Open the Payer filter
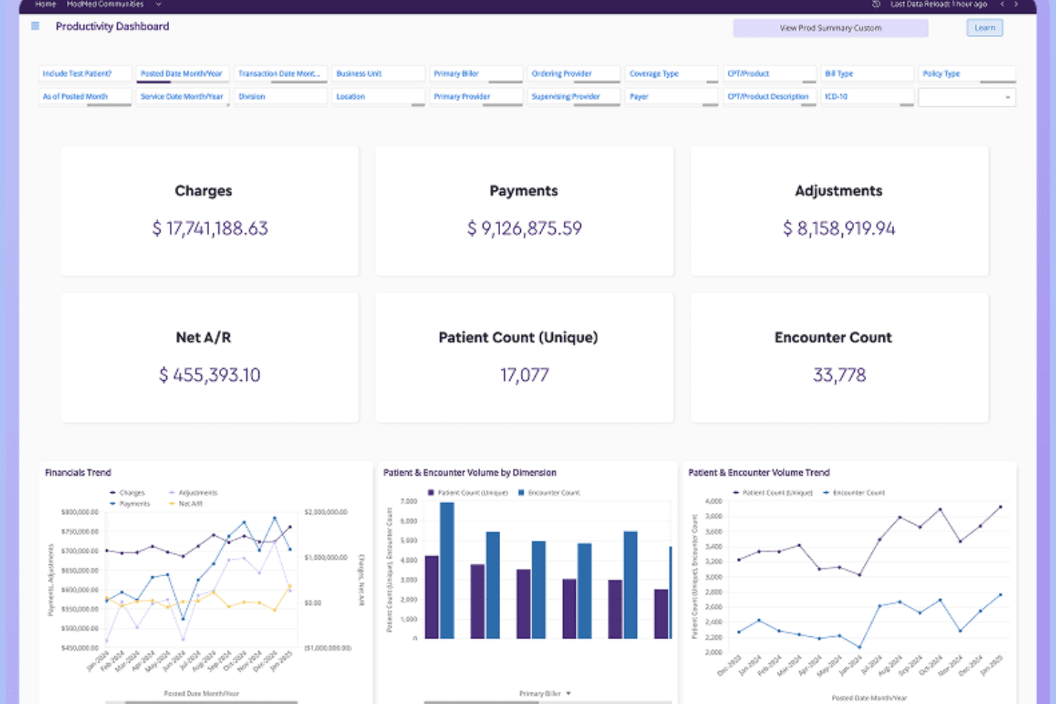Image resolution: width=1056 pixels, height=704 pixels. coord(671,97)
